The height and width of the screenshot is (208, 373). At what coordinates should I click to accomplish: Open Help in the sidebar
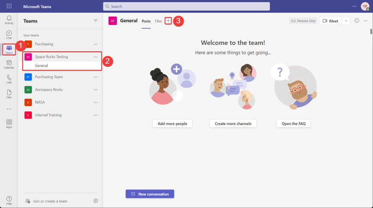coord(9,200)
